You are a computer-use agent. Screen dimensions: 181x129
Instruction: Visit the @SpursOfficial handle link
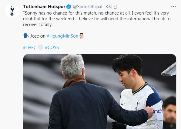(x=88, y=7)
